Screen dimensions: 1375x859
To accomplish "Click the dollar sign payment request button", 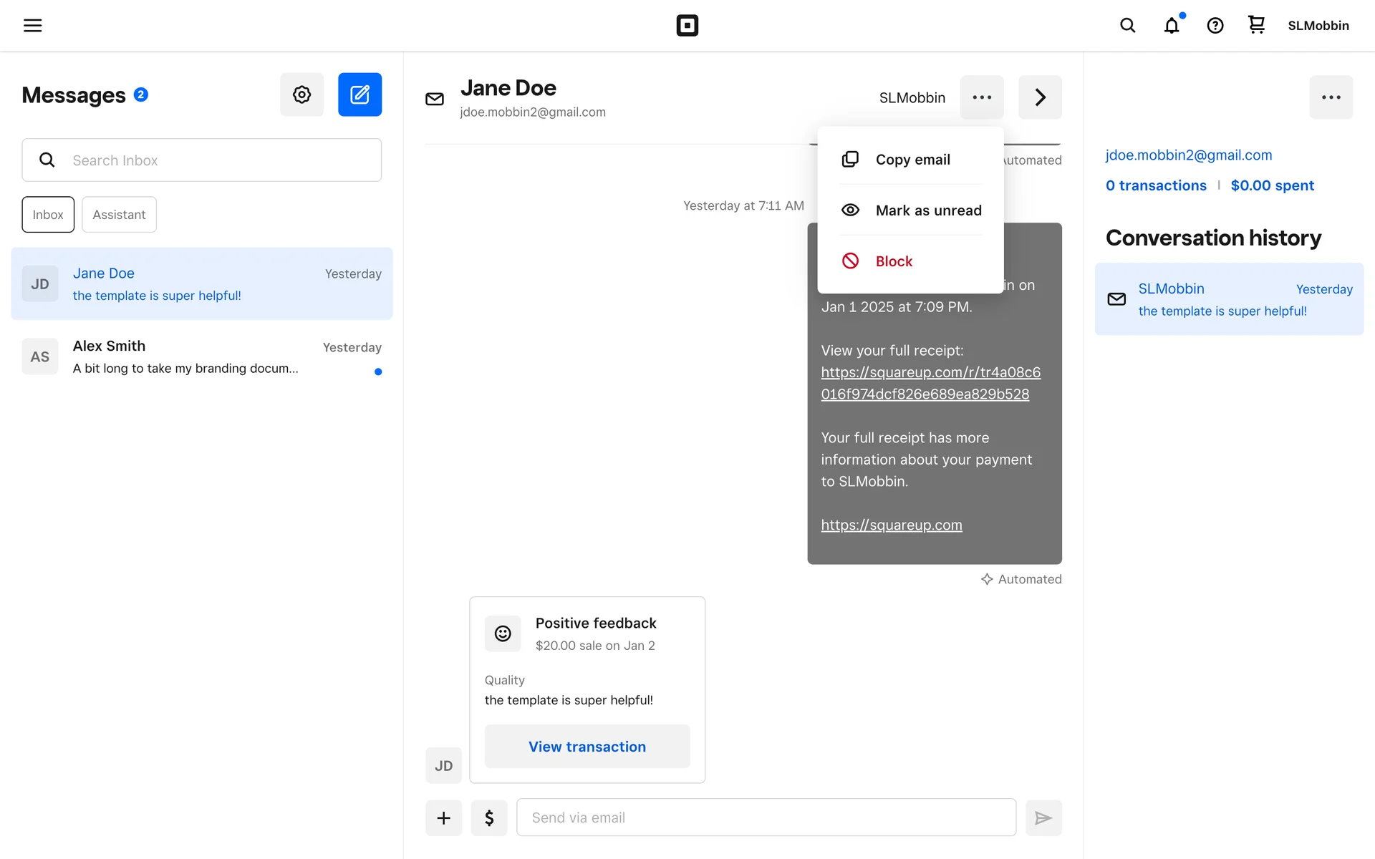I will pyautogui.click(x=489, y=817).
